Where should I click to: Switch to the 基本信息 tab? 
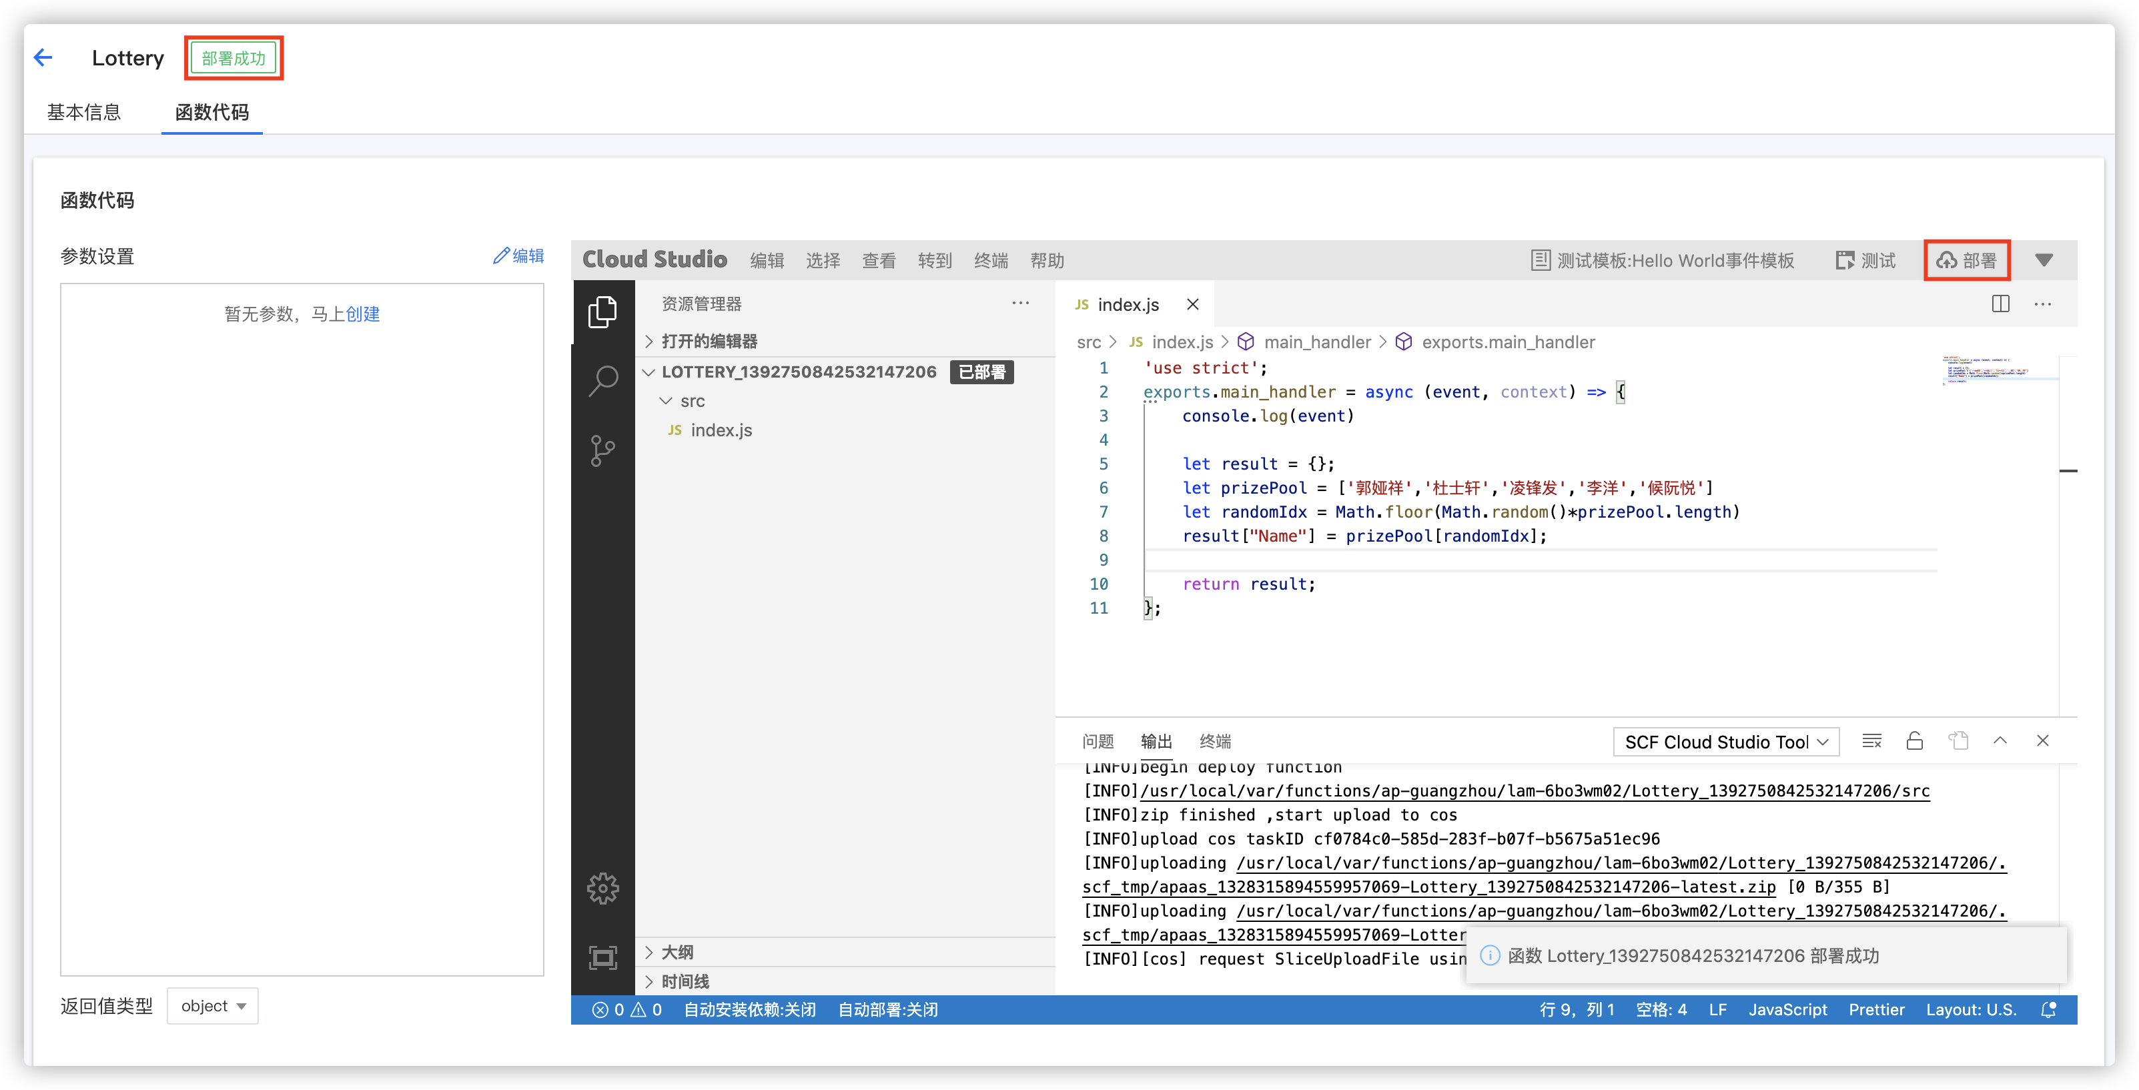pyautogui.click(x=84, y=112)
